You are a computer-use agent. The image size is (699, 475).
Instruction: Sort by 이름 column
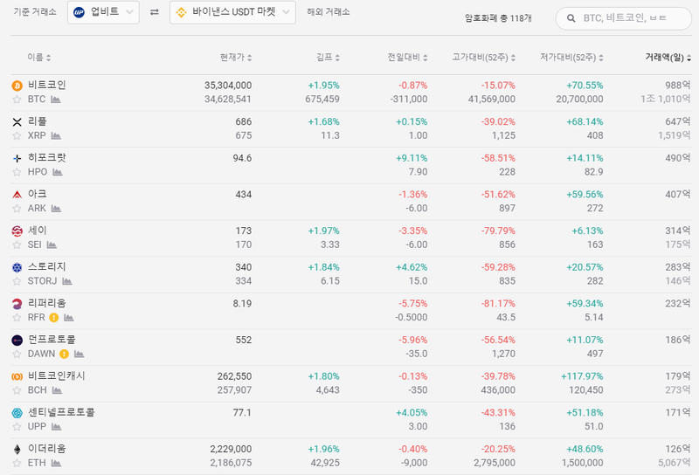tap(38, 58)
